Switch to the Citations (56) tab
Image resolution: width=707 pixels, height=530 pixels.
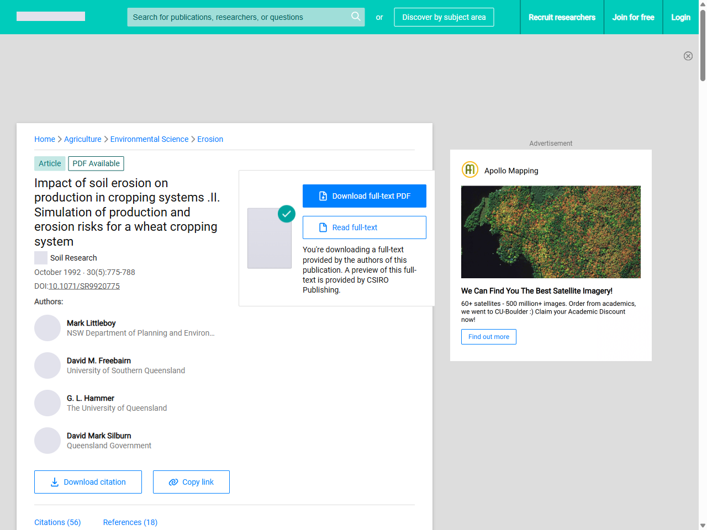(57, 522)
